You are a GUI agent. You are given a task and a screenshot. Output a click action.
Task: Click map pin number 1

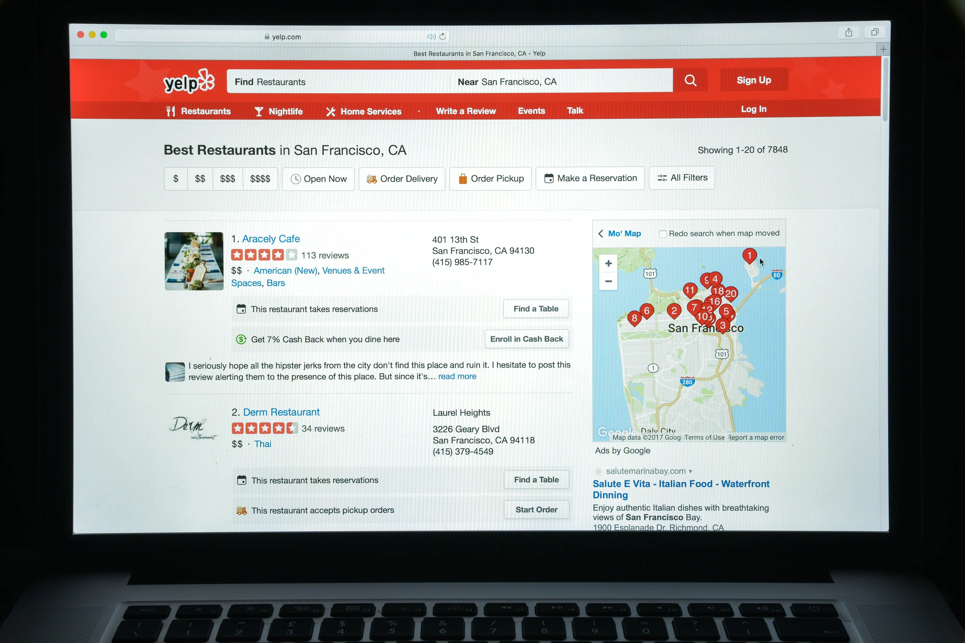[749, 256]
